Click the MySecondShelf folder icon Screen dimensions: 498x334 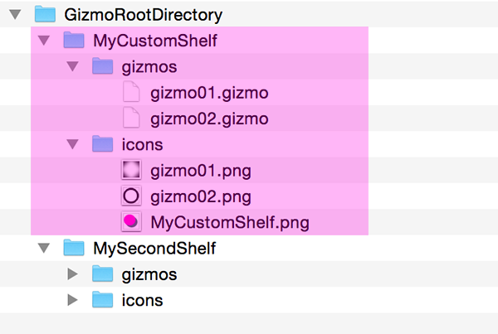pyautogui.click(x=74, y=247)
